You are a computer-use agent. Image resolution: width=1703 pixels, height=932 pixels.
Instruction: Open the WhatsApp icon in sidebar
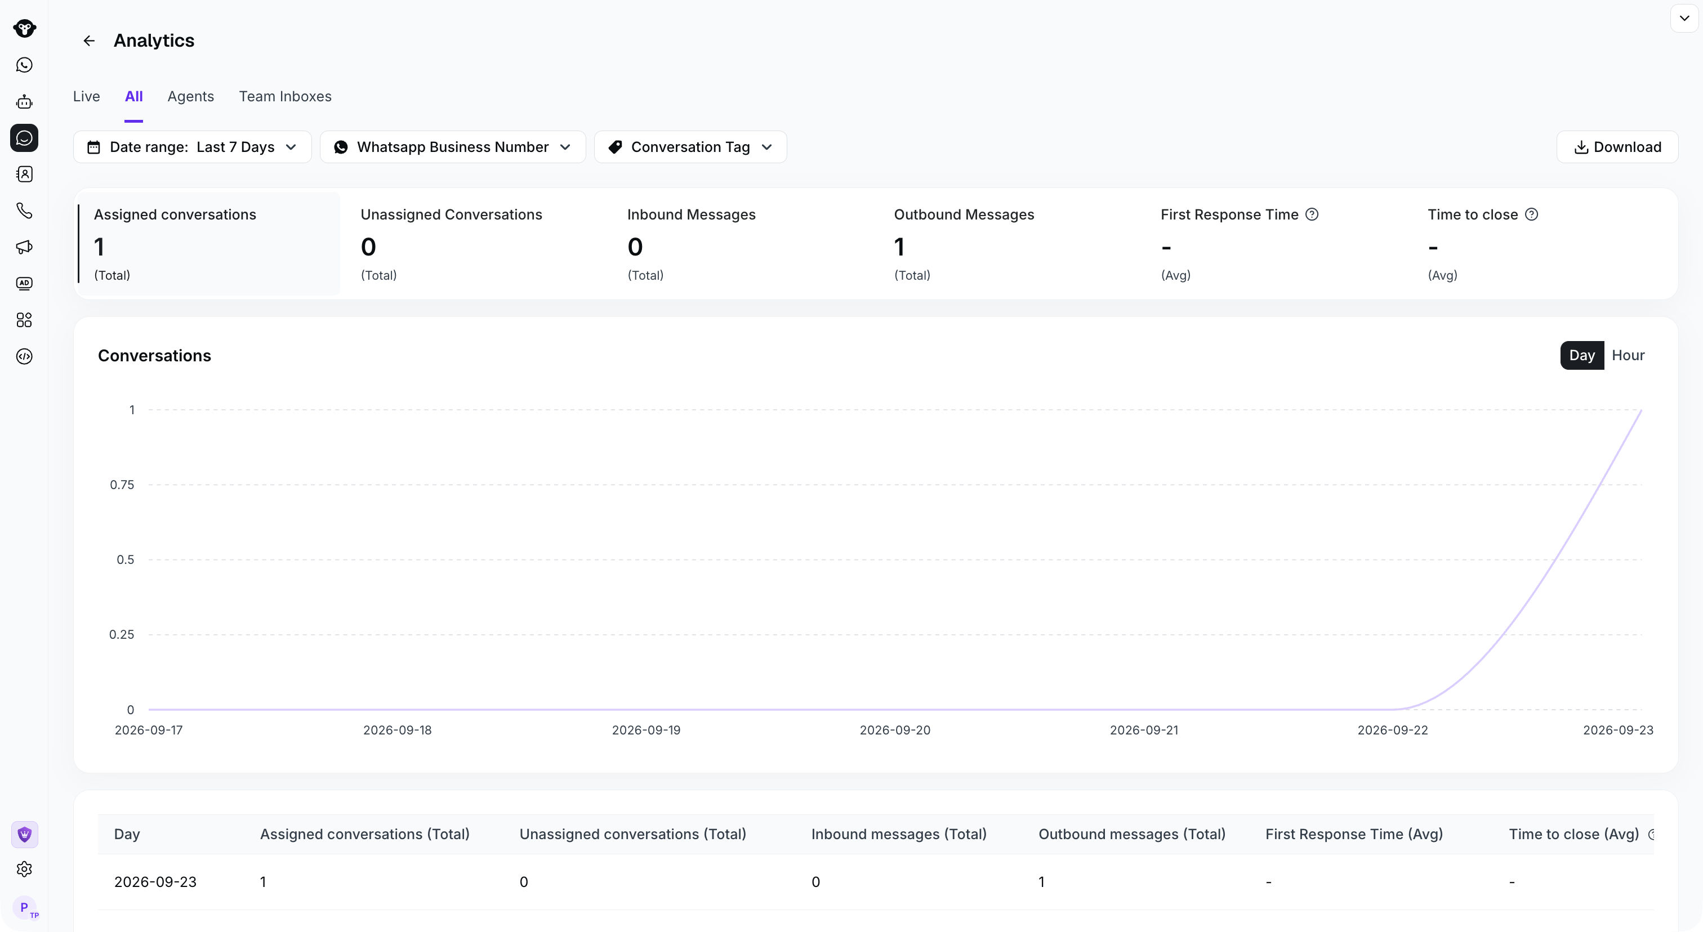click(x=24, y=65)
